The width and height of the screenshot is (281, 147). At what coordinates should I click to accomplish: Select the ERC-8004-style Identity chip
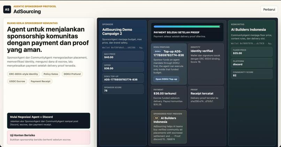coord(23,74)
